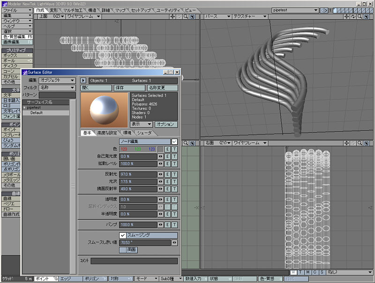Click the rotate icon in perspective viewport header
Viewport: 375px width, 283px height.
tap(353, 16)
